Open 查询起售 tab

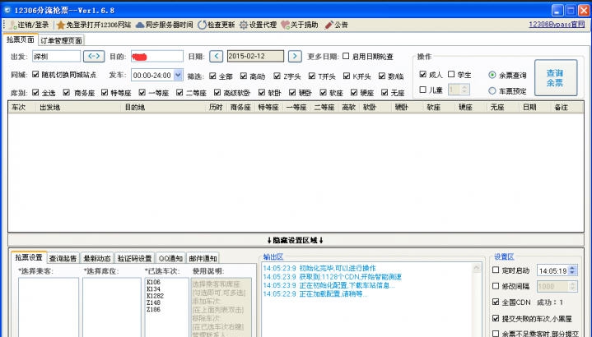63,258
